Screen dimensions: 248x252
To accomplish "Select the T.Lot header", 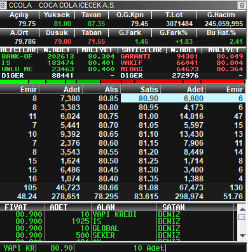I will pos(174,15).
